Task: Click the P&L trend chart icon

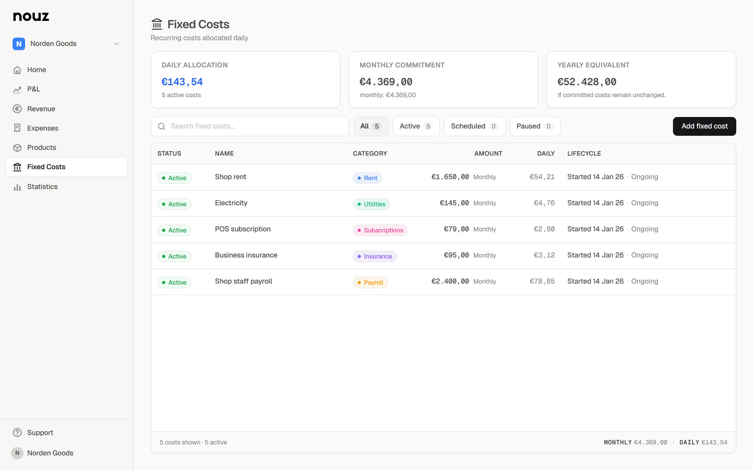Action: (x=17, y=89)
